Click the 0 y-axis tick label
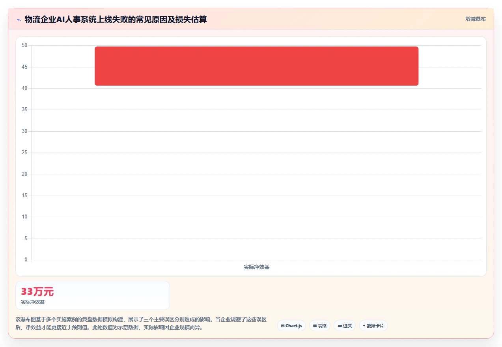Viewport: 502px width, 347px height. (x=26, y=260)
